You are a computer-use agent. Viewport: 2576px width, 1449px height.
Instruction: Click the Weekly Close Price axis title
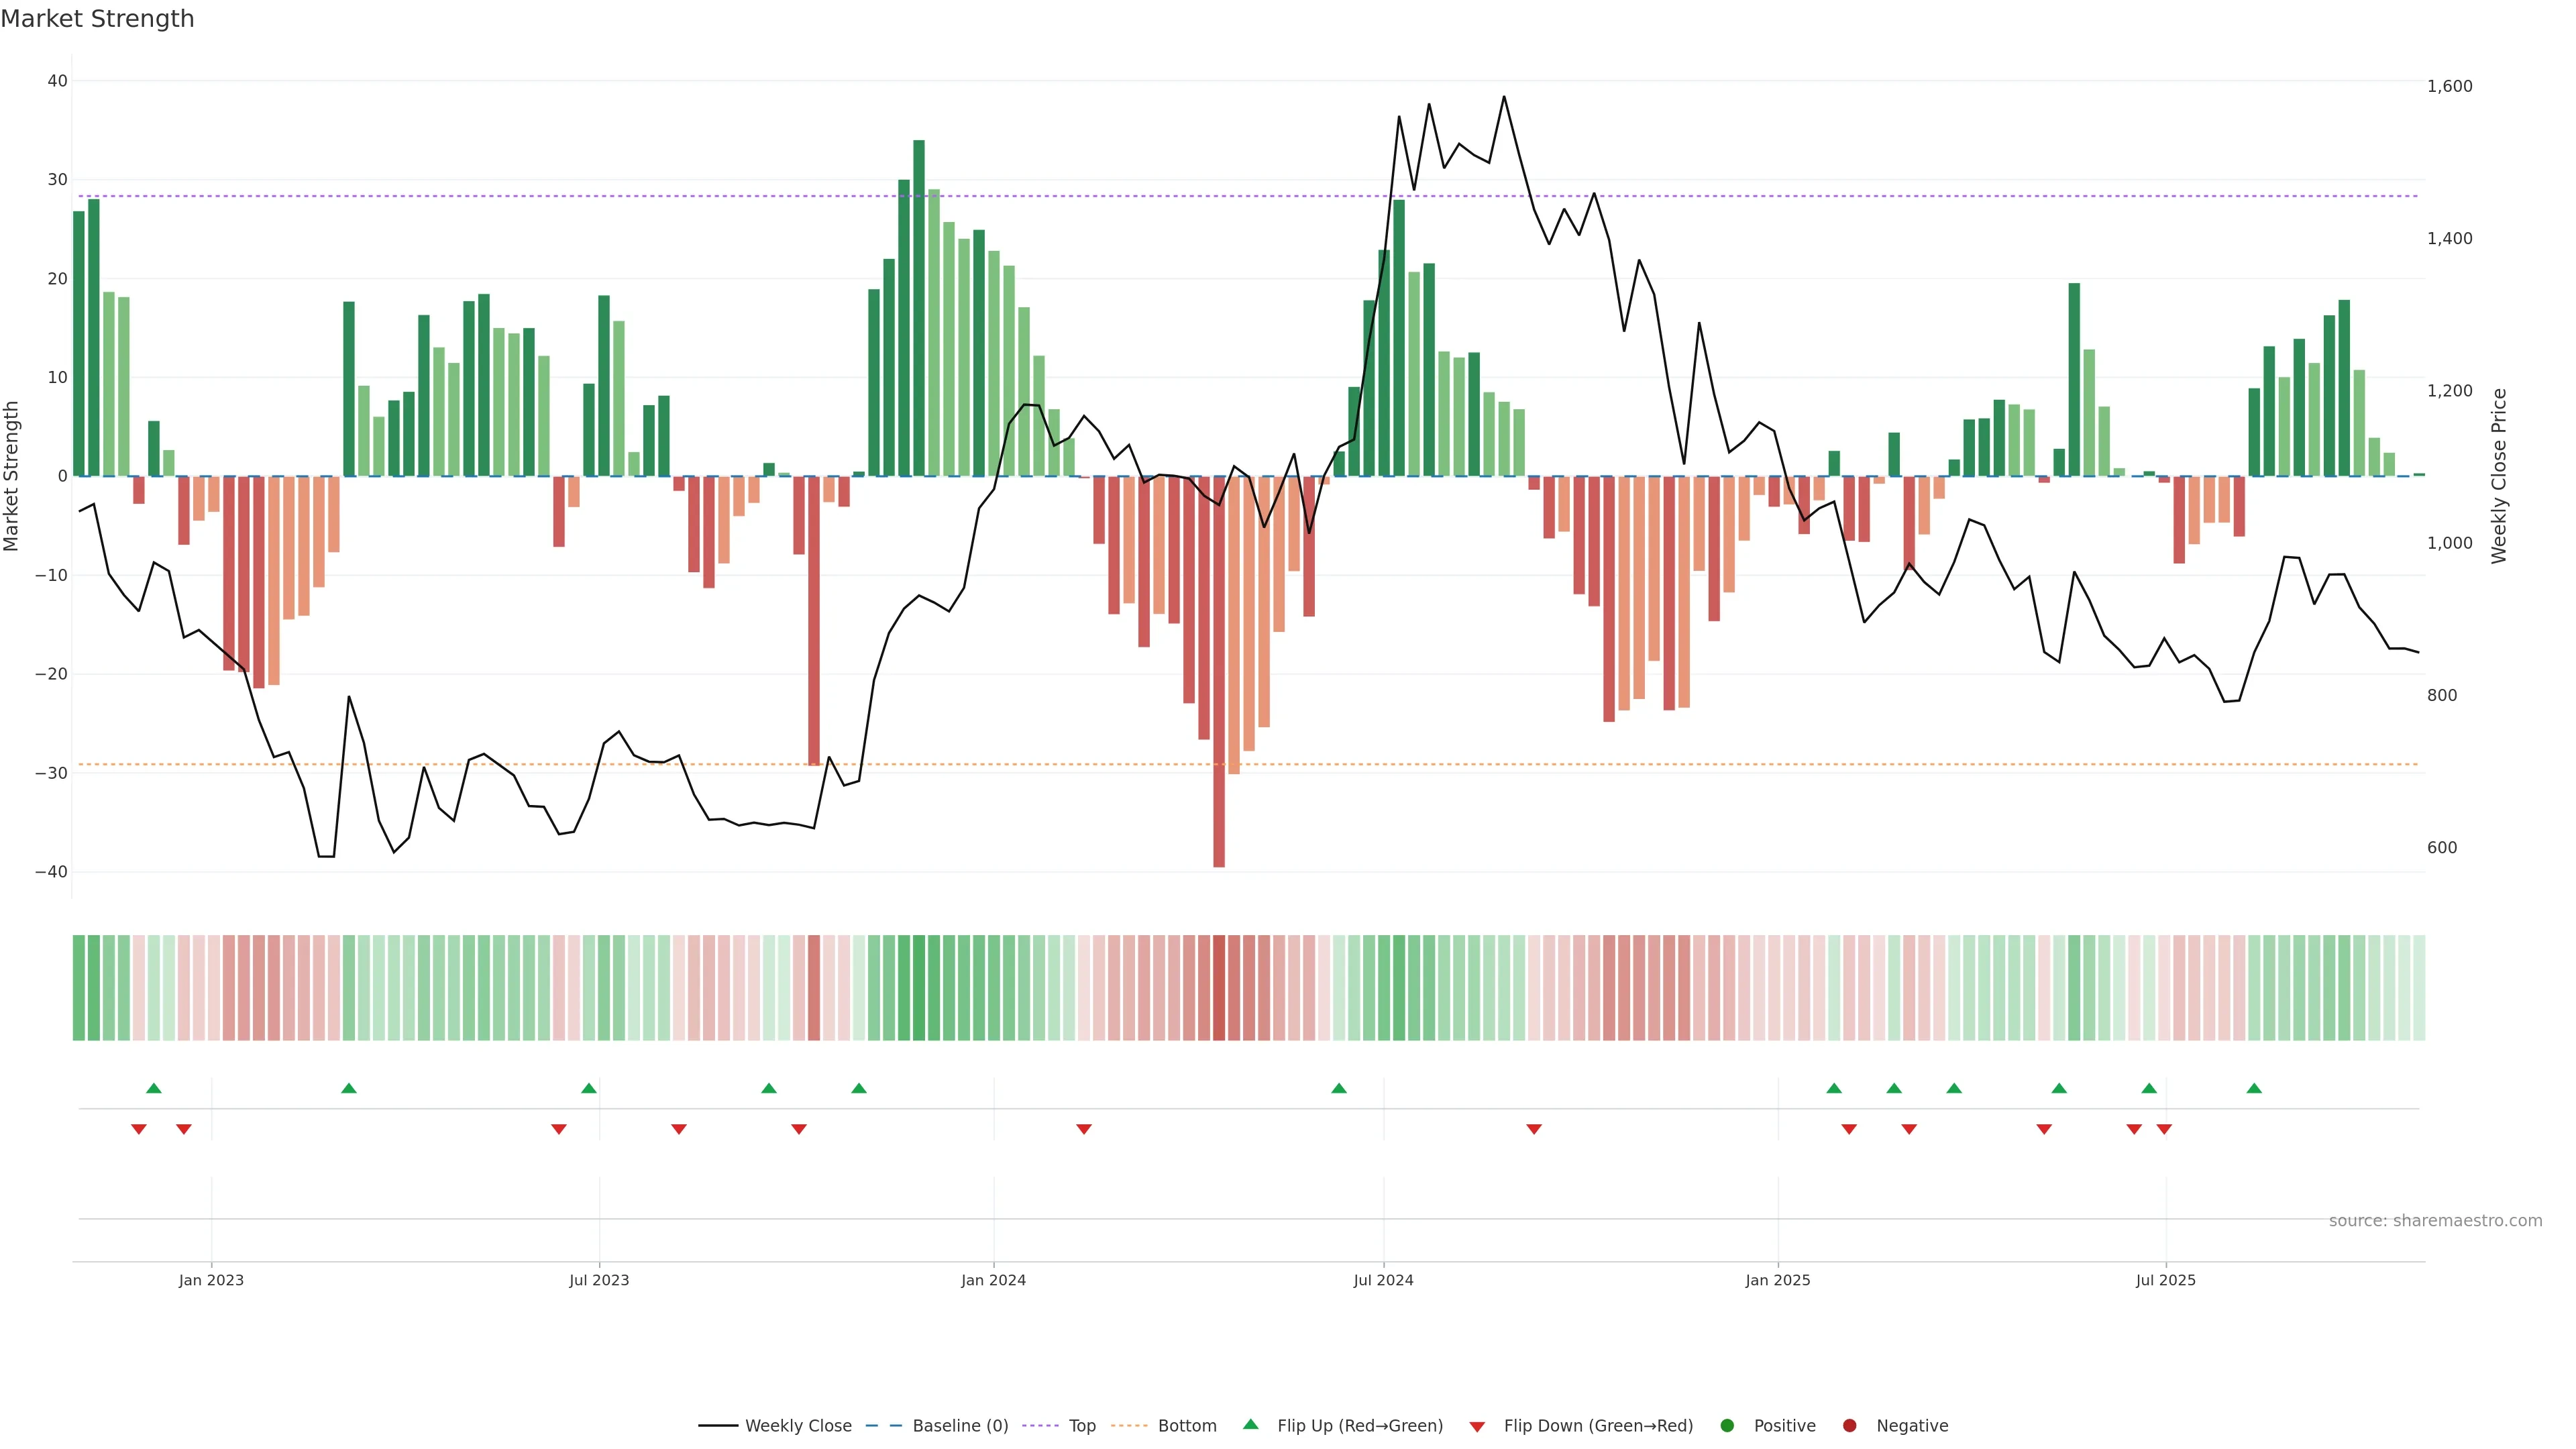tap(2499, 476)
